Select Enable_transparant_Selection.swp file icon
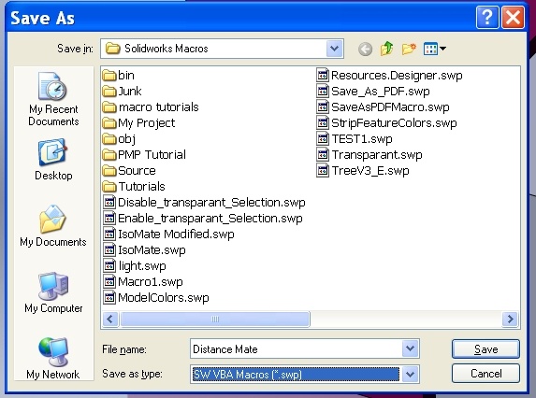The height and width of the screenshot is (398, 536). 109,218
